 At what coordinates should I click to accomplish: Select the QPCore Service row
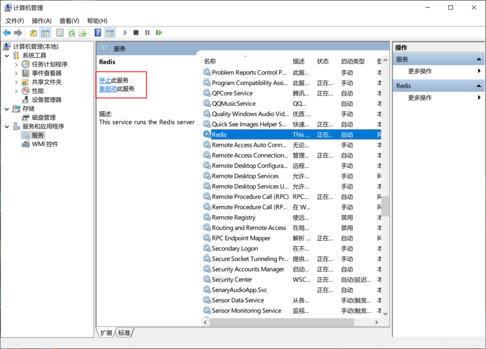292,93
